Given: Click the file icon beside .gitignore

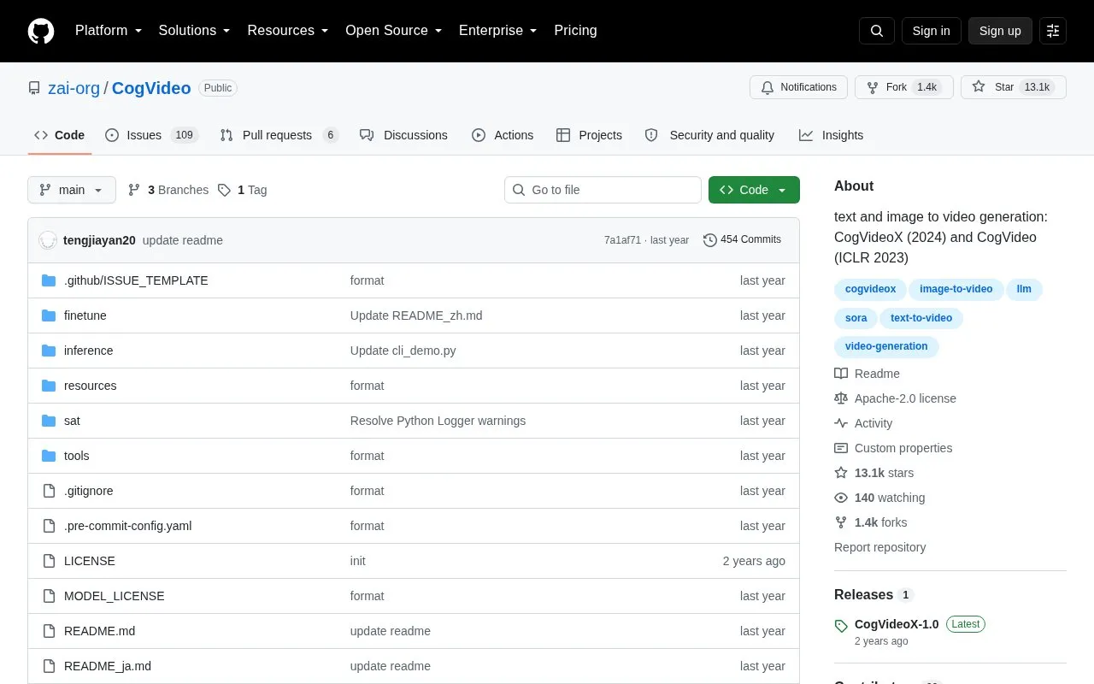Looking at the screenshot, I should [49, 491].
